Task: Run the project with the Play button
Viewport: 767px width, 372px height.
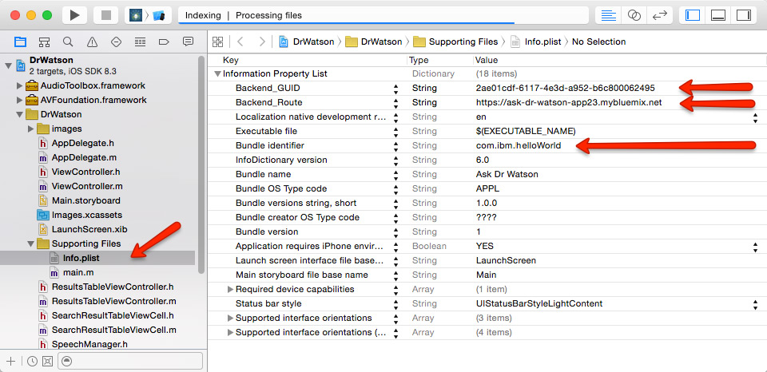Action: (75, 15)
